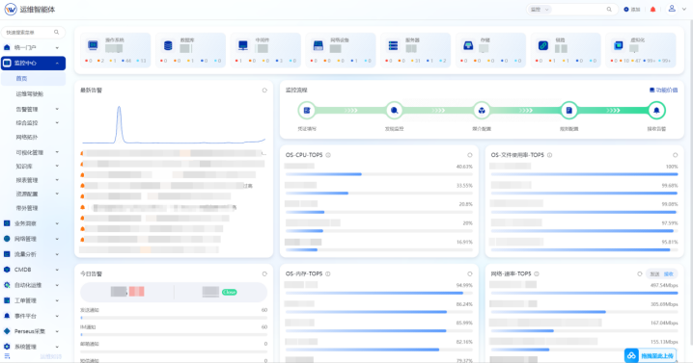Open 事件平台 sidebar menu
Image resolution: width=693 pixels, height=363 pixels.
(33, 316)
